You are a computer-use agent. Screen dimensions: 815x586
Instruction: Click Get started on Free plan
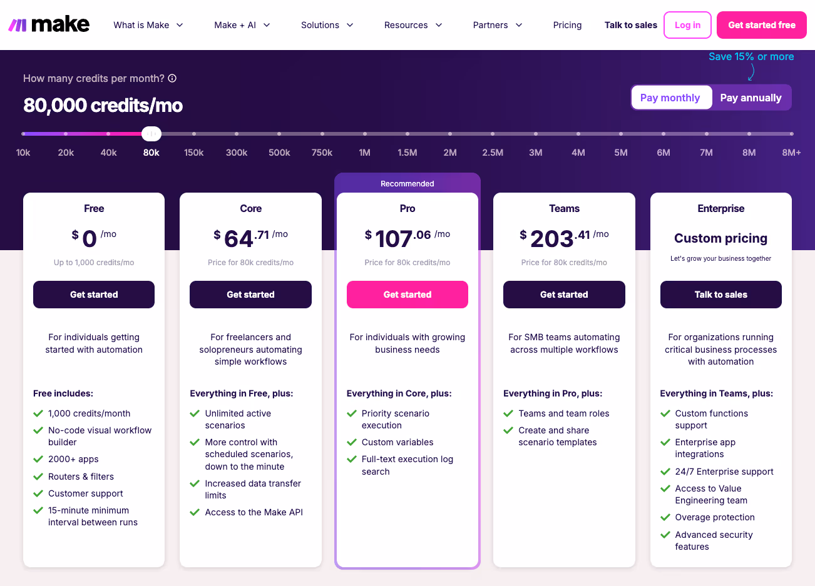tap(94, 295)
